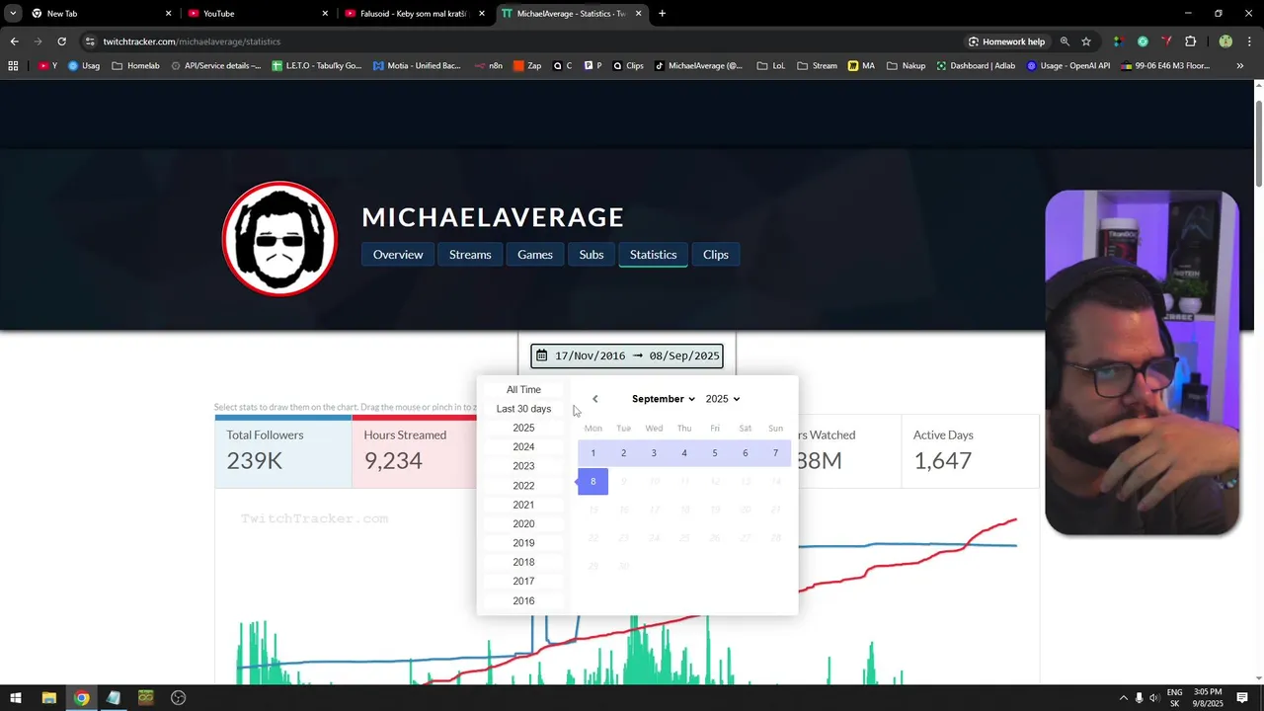1264x711 pixels.
Task: Select year 2025 preset range
Action: tap(523, 428)
